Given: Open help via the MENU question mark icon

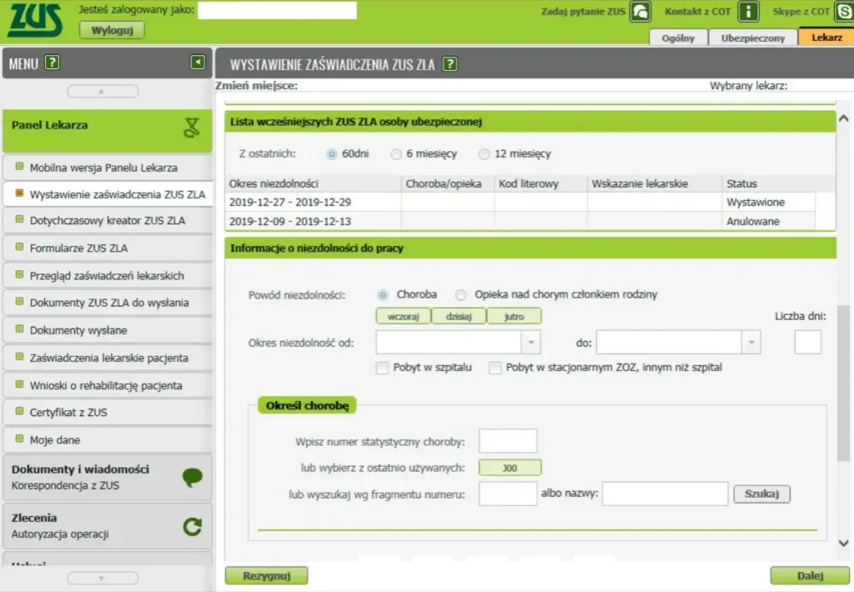Looking at the screenshot, I should coord(50,62).
